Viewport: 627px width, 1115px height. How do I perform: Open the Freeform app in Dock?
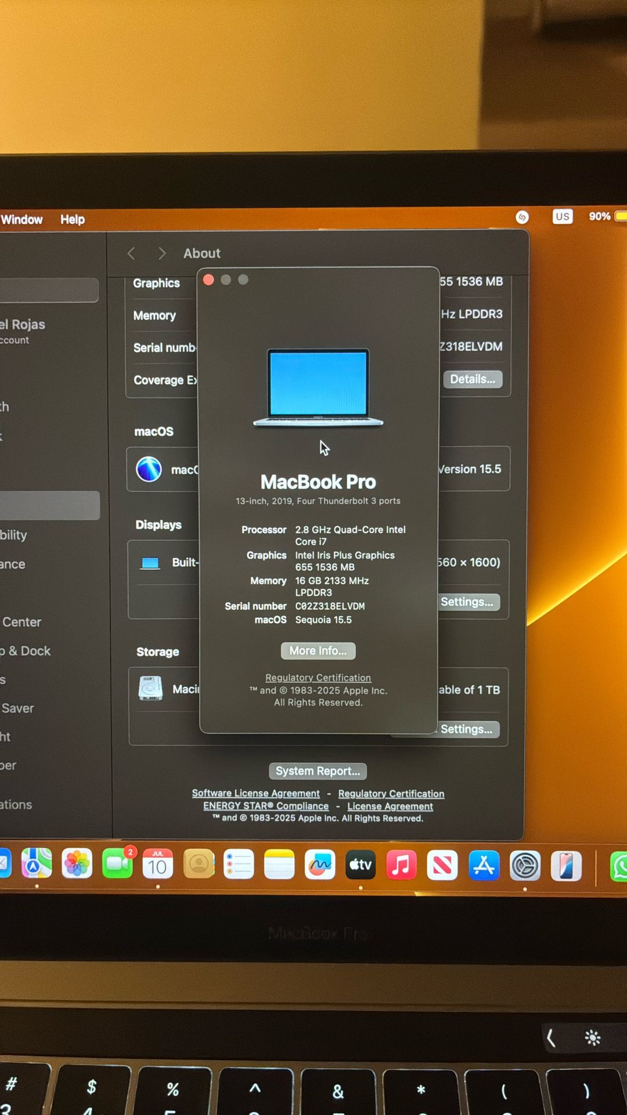point(320,865)
